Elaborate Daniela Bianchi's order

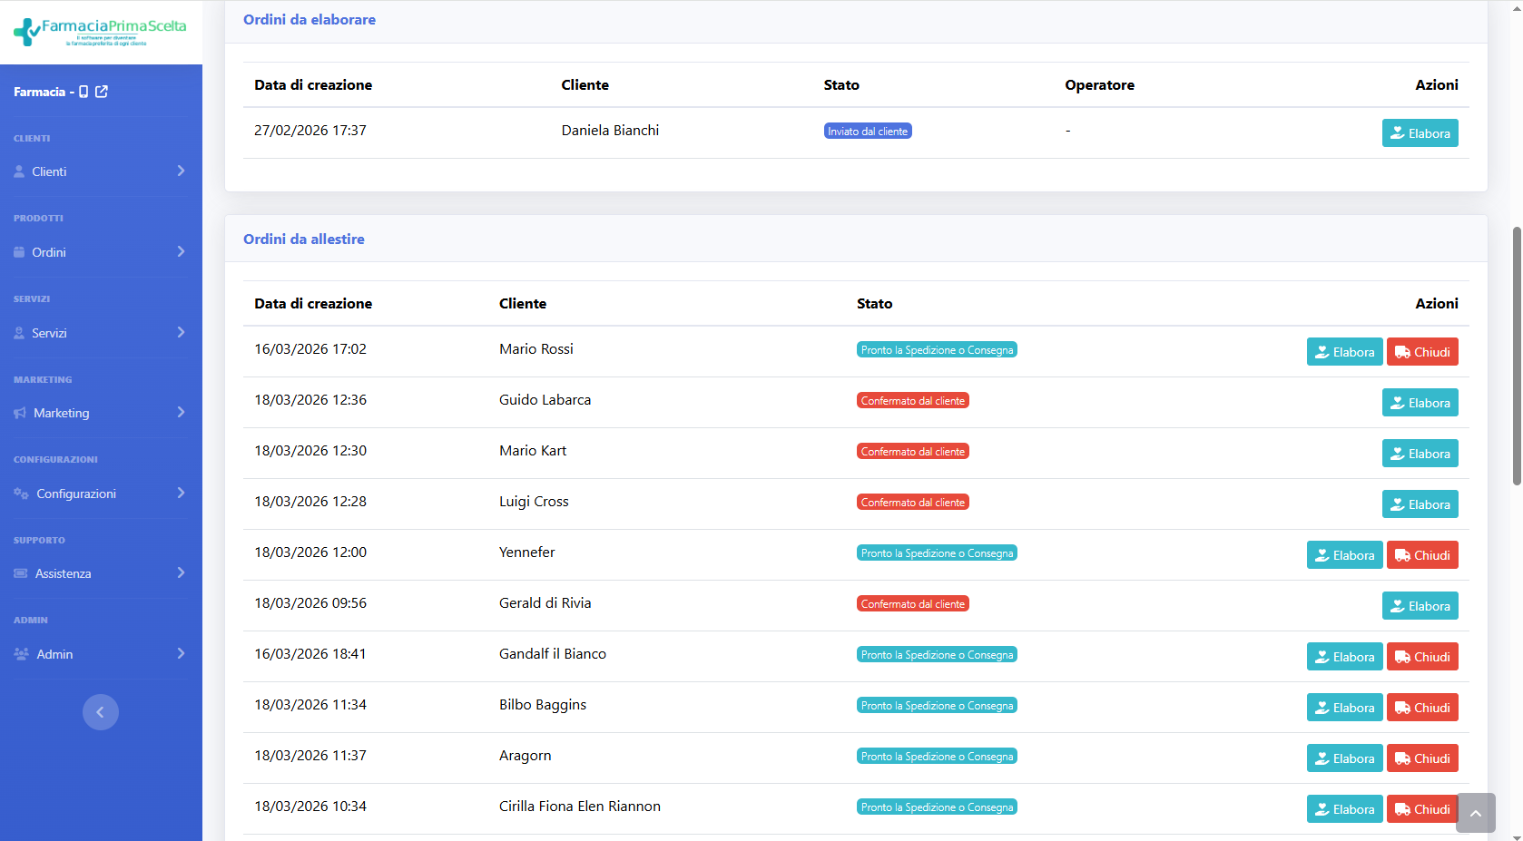tap(1420, 133)
